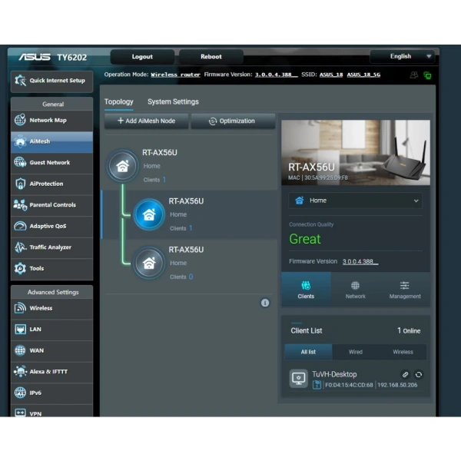
Task: Click the ASUS_18 SSID link
Action: click(331, 75)
